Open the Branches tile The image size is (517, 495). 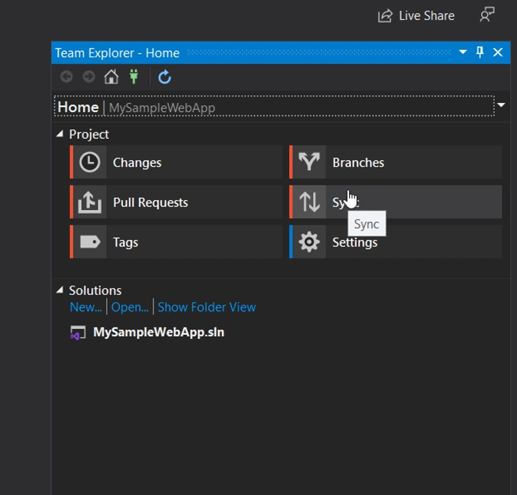click(395, 162)
